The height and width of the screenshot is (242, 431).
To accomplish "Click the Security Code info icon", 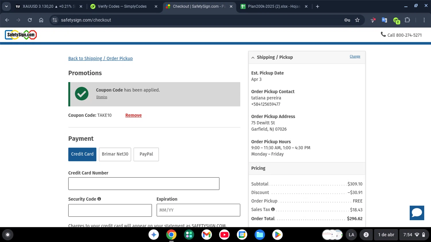I will pos(99,199).
